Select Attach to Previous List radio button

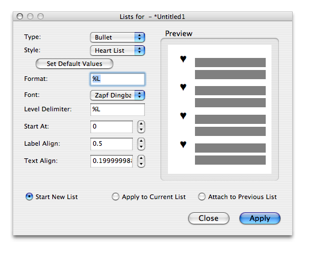tap(202, 197)
